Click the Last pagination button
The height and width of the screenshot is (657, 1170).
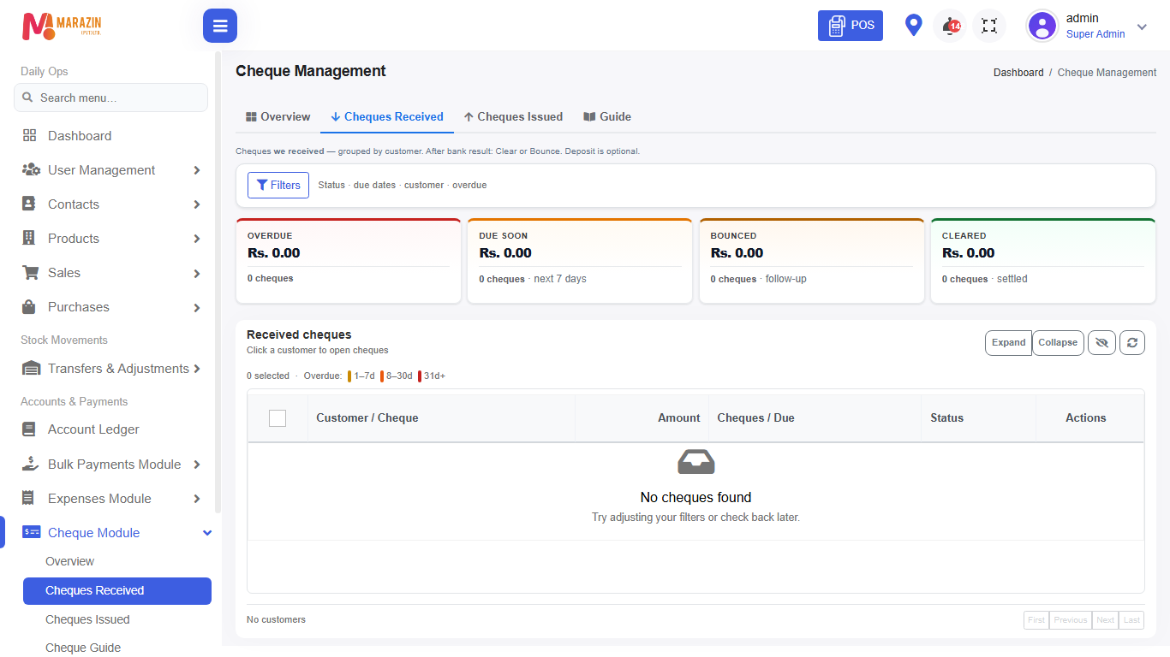click(1131, 620)
